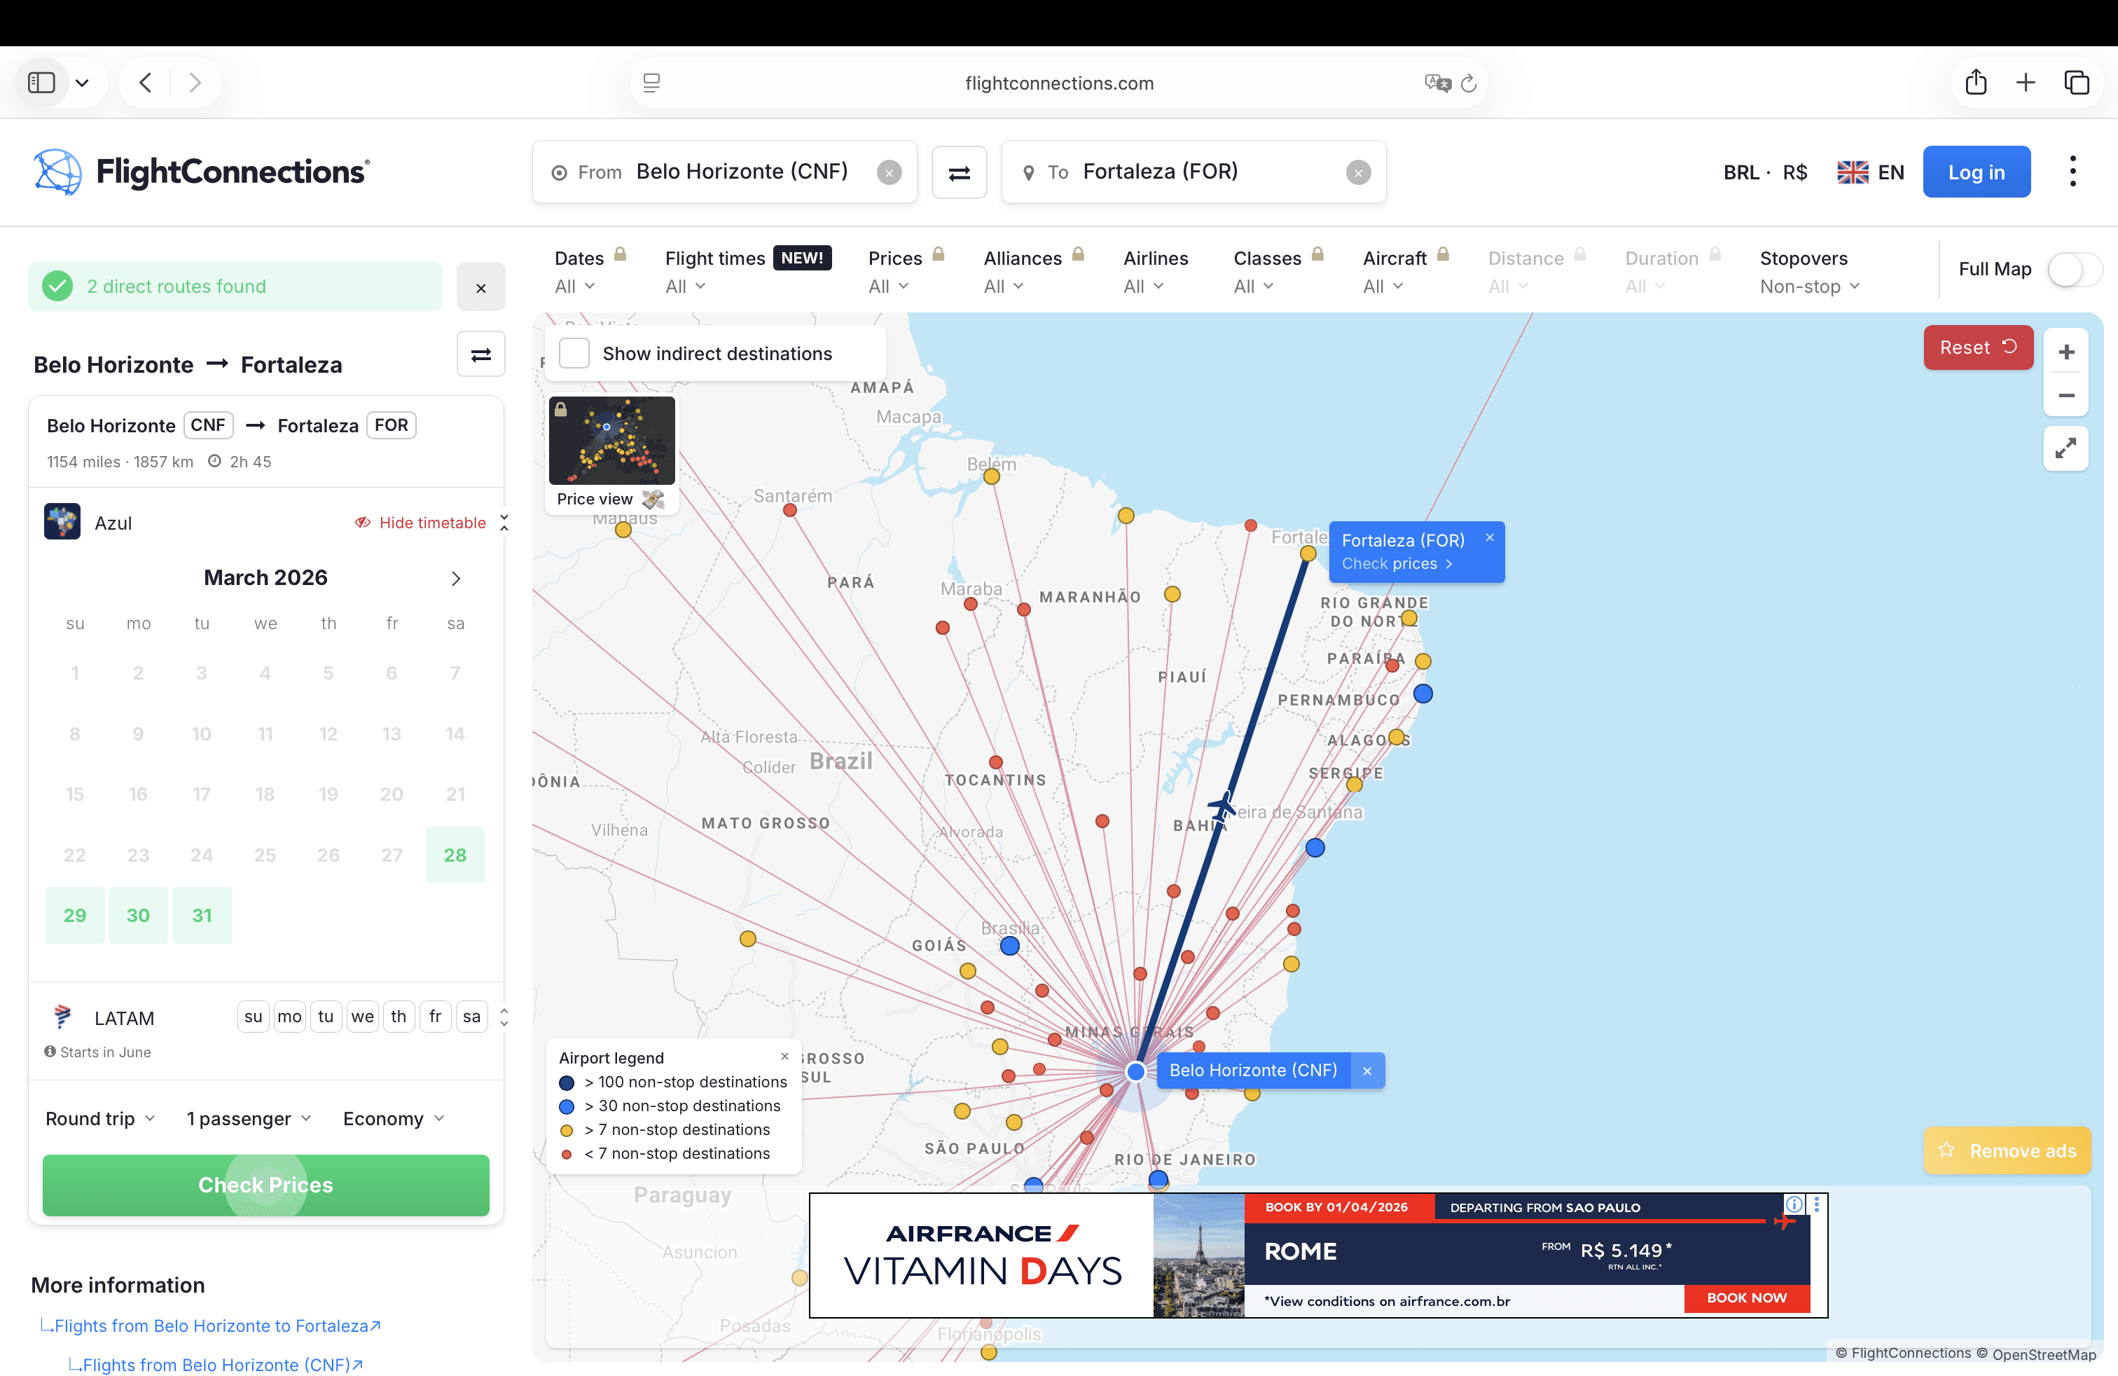Open the browser share icon
The width and height of the screenshot is (2118, 1376).
tap(1976, 82)
